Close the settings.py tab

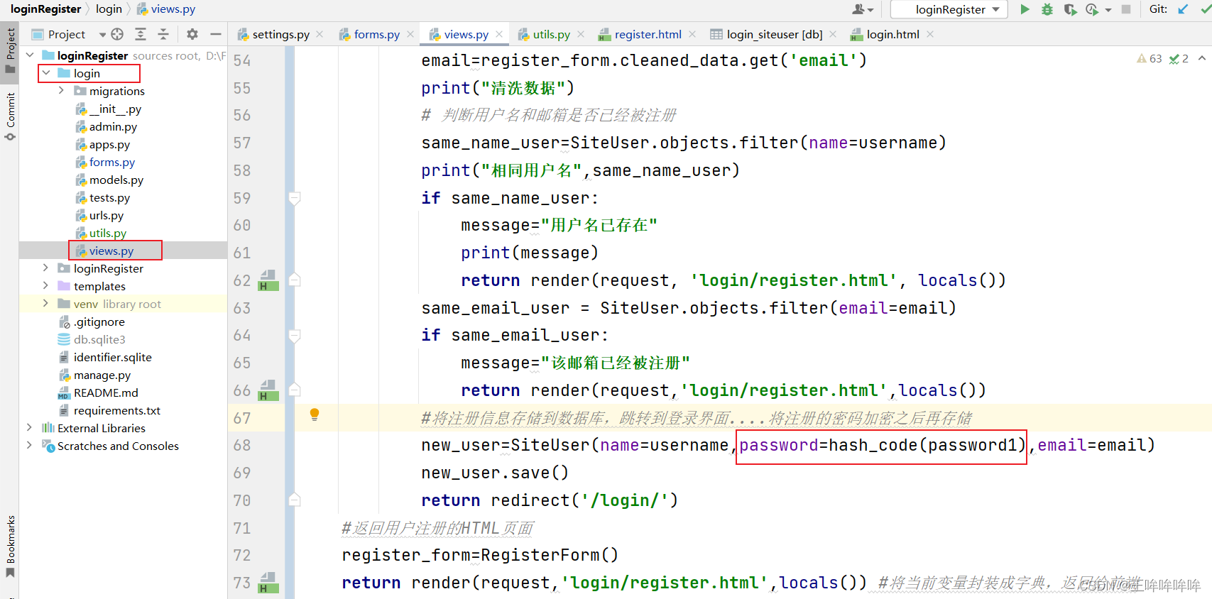click(x=320, y=34)
